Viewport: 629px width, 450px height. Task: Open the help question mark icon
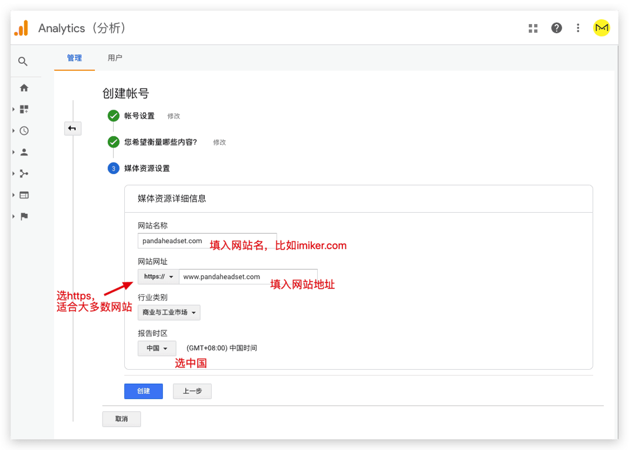point(556,28)
